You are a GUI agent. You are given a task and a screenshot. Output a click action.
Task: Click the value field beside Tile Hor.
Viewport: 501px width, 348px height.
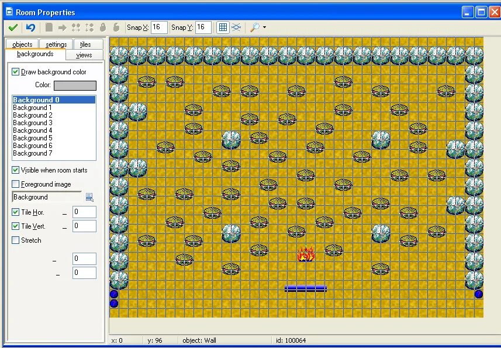click(84, 212)
